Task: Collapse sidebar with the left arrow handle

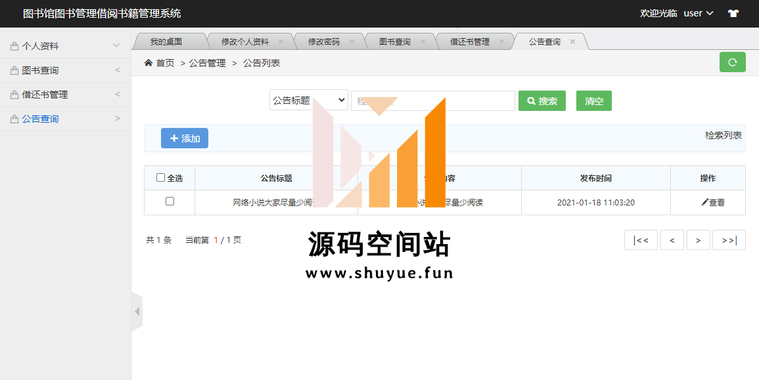Action: [137, 311]
